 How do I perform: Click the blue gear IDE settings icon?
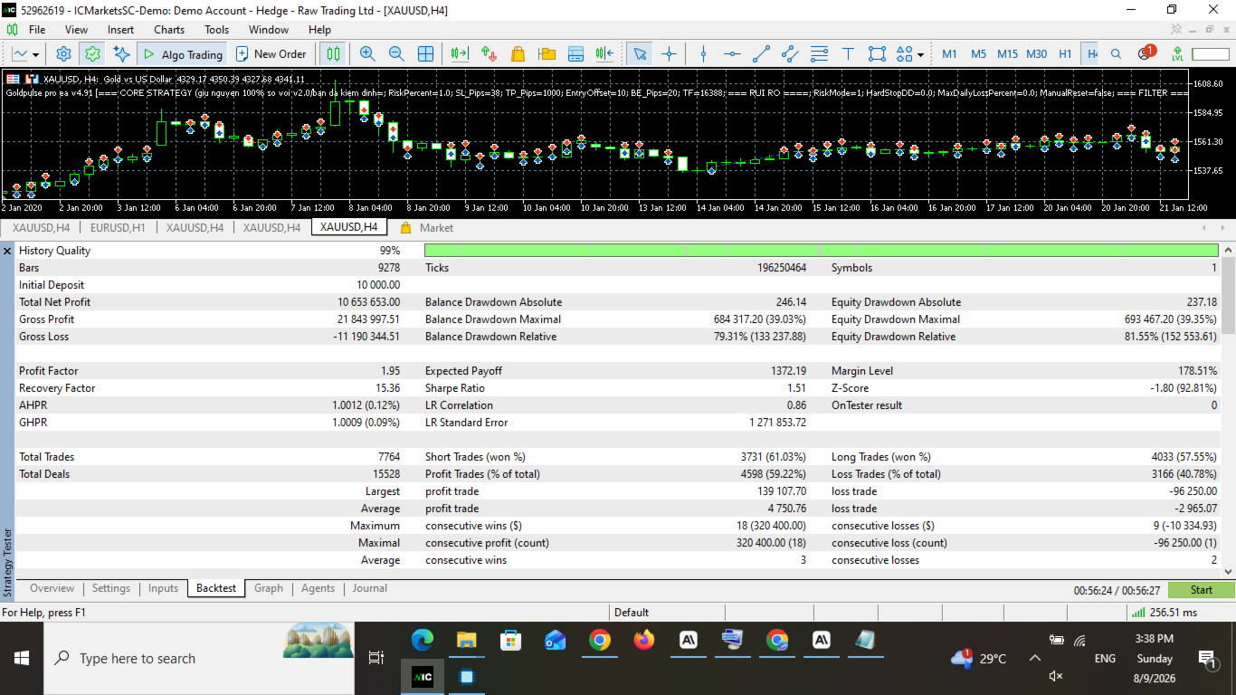click(63, 53)
